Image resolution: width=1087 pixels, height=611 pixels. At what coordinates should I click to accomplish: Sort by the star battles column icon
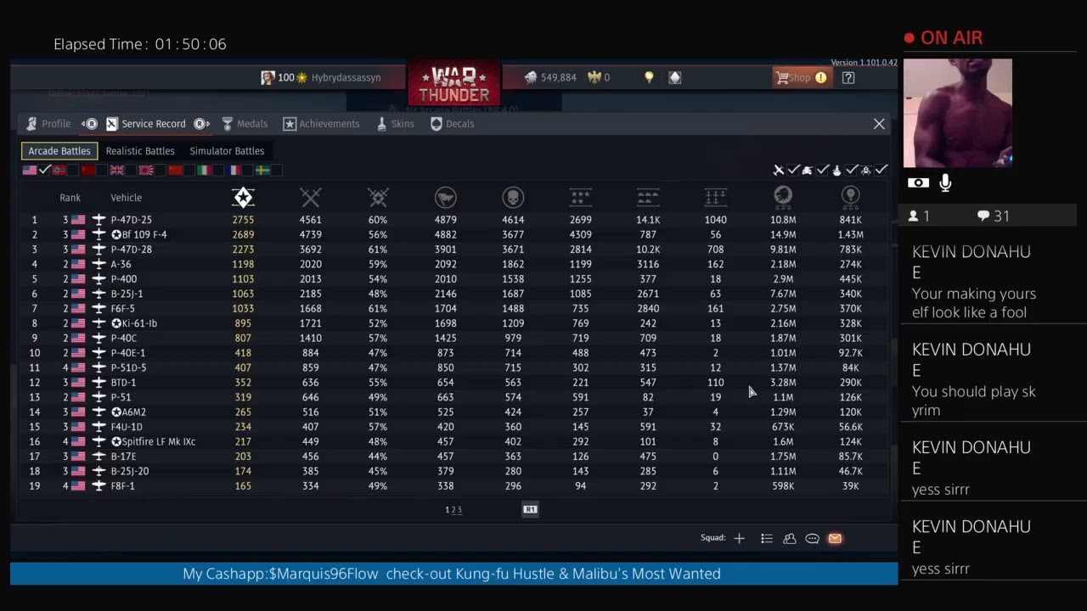pos(243,198)
